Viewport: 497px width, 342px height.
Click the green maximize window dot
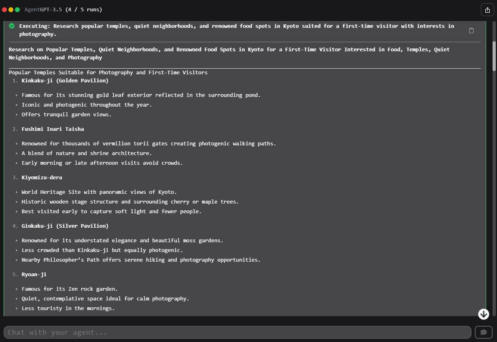pos(17,9)
